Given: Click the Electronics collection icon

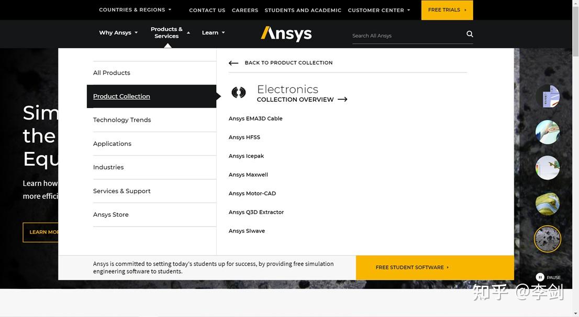Looking at the screenshot, I should 239,92.
